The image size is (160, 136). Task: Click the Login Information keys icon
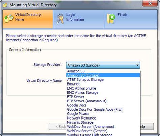point(60,19)
